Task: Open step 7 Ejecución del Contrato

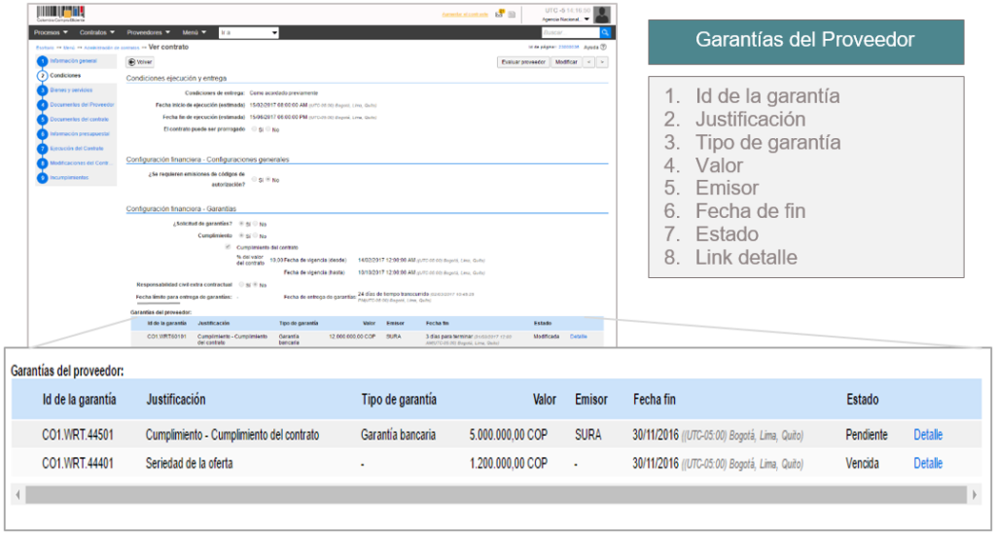Action: coord(74,148)
